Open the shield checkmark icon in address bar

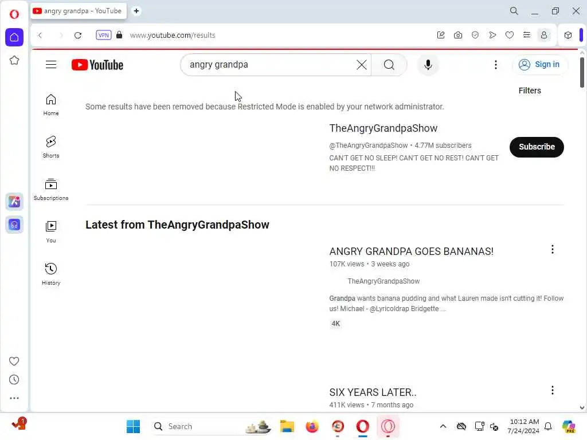[x=475, y=35]
